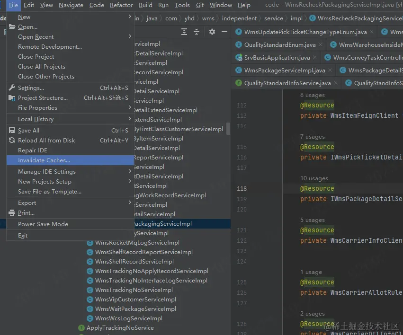
Task: Close the QualityStandardInfoService.java tab
Action: pos(336,83)
